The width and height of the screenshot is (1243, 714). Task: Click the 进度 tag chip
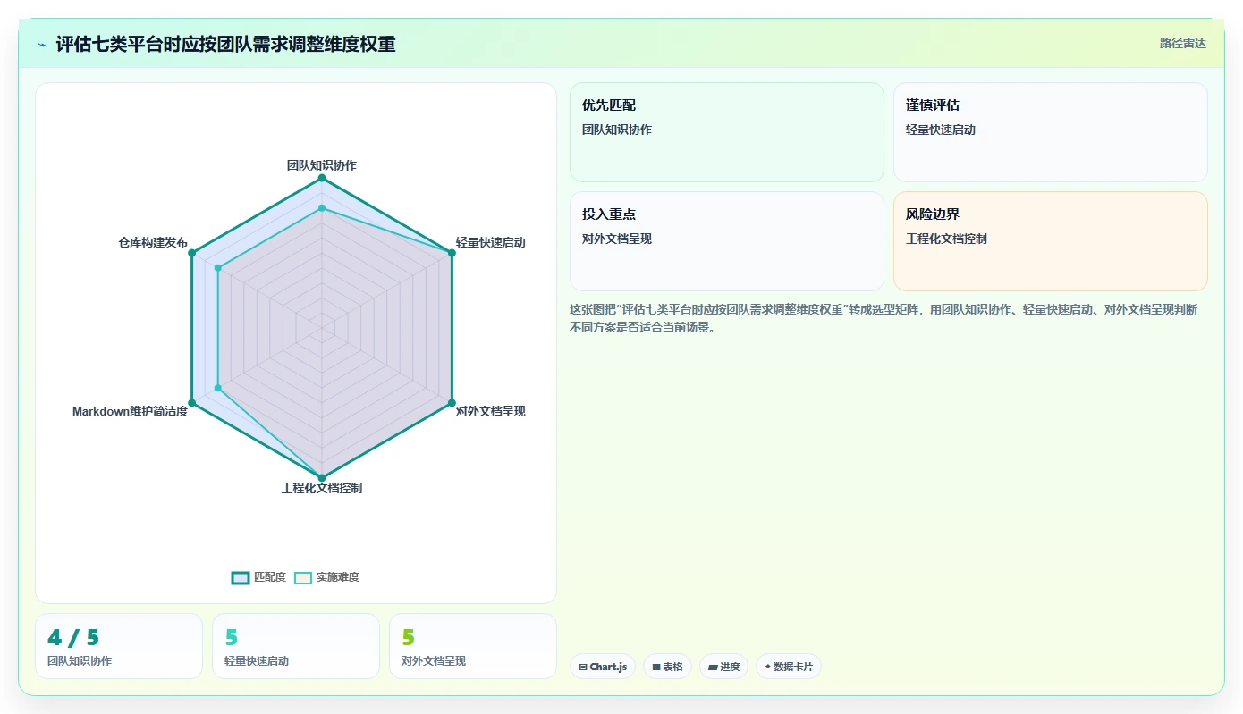(x=724, y=667)
